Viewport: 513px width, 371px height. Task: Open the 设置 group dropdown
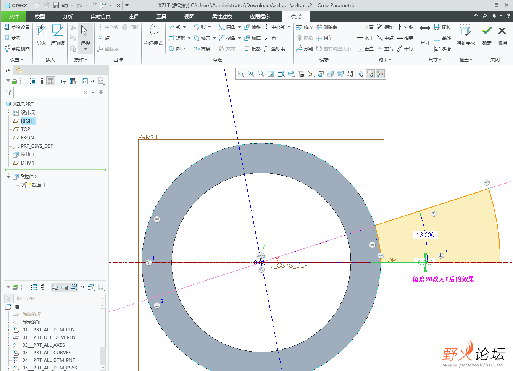tap(17, 60)
